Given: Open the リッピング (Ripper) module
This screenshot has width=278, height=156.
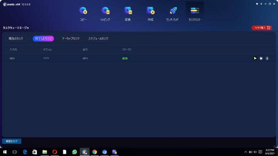Looking at the screenshot, I should (x=105, y=14).
